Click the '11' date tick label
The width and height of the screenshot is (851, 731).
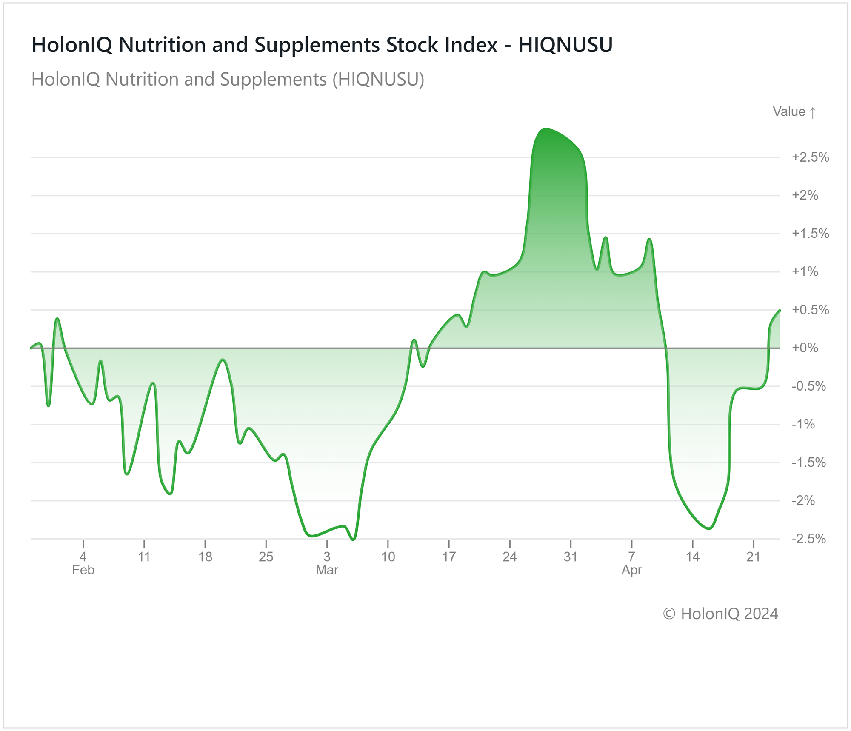coord(144,557)
